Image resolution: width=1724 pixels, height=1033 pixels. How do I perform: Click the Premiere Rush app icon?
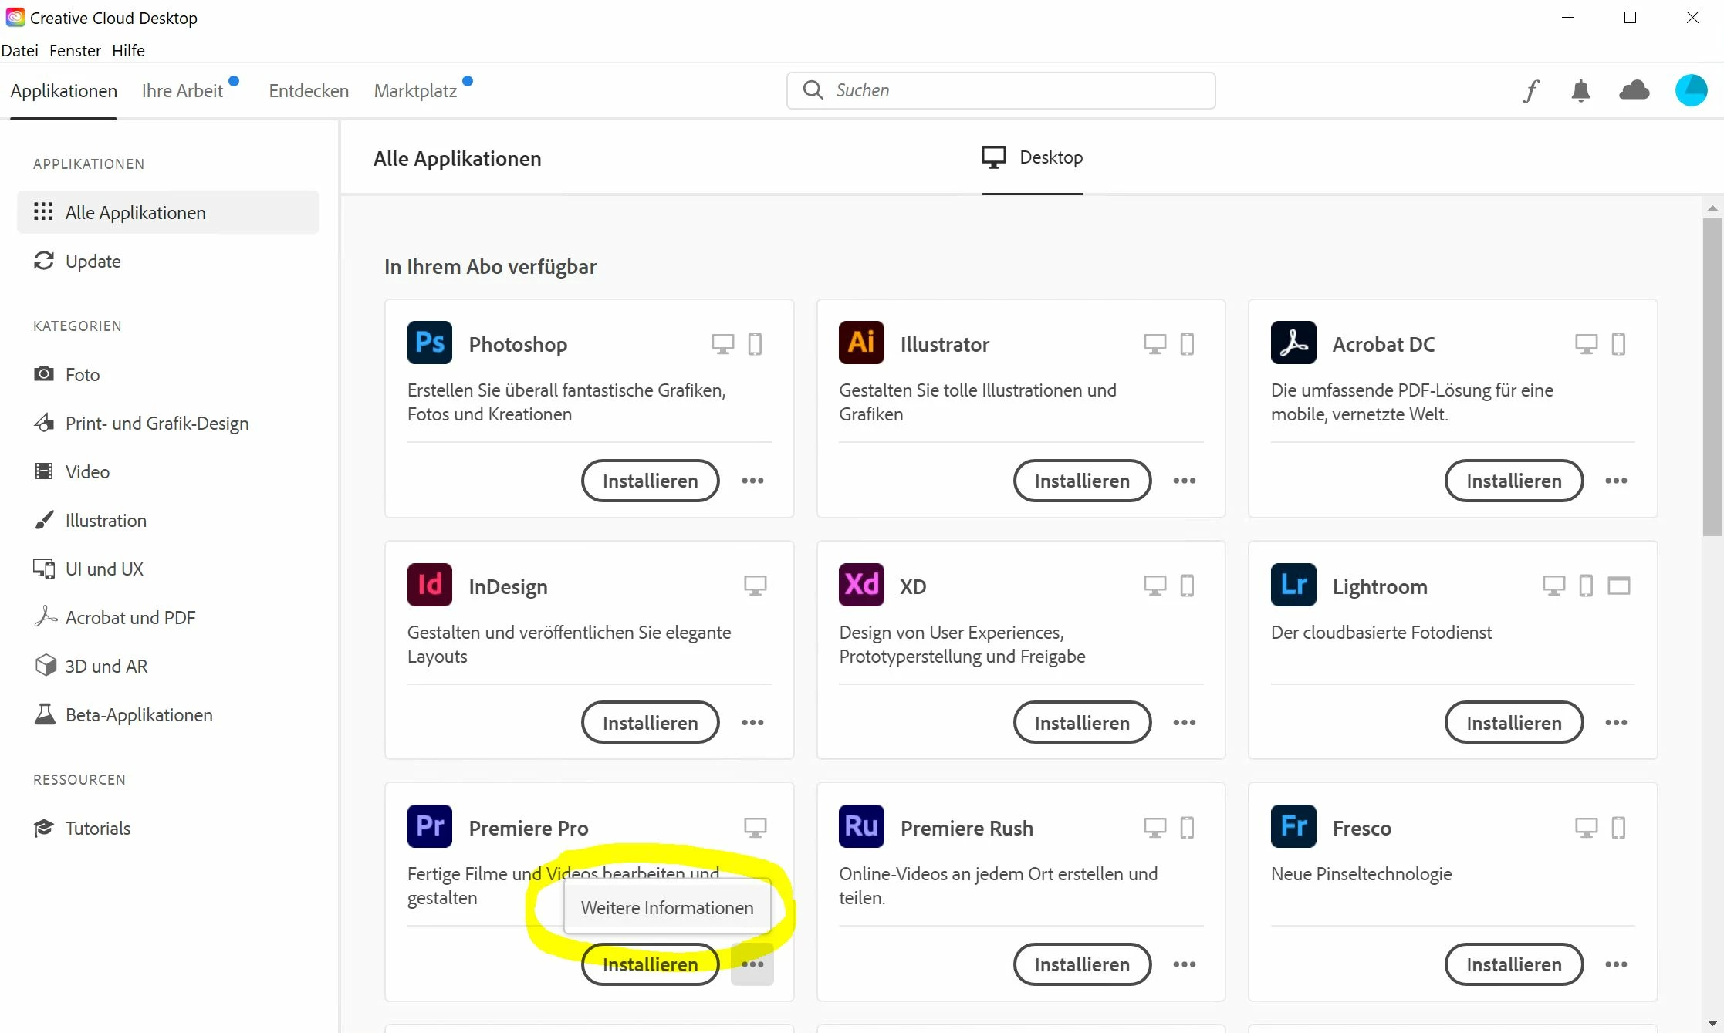[861, 827]
